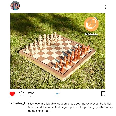Open the circular family profile picture

point(15,6)
